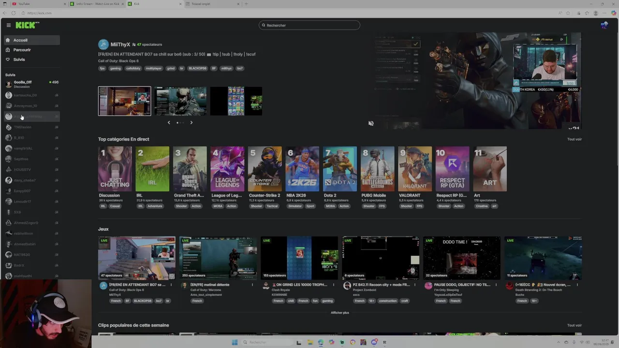Open dany_chaba7 followed channel
619x348 pixels.
tap(32, 180)
